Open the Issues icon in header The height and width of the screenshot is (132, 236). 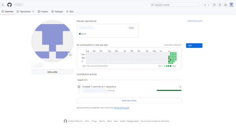click(x=214, y=5)
